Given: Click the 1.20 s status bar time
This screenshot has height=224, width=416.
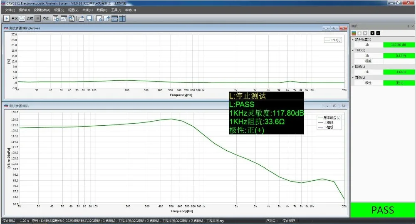Looking at the screenshot, I should pos(24,221).
